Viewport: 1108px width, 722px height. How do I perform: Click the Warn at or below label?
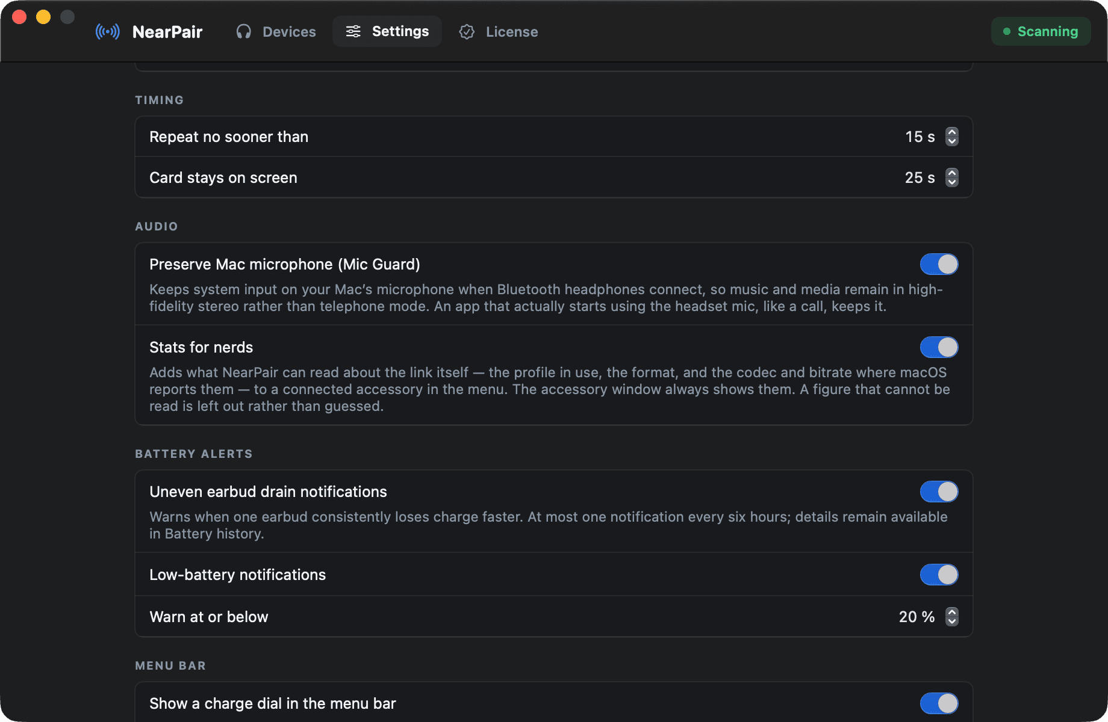pos(209,617)
